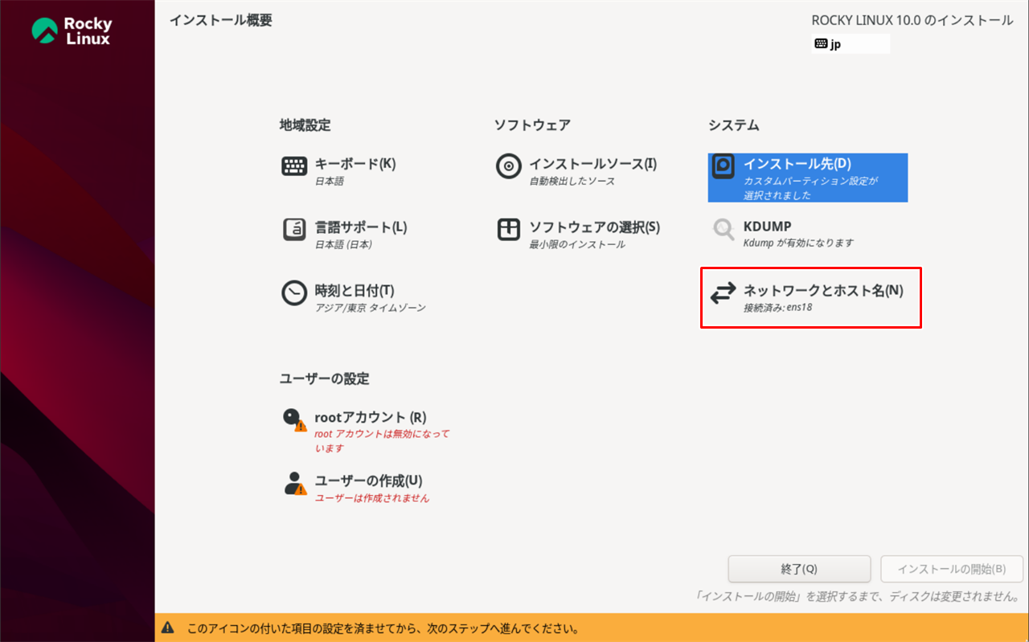
Task: Click the keyboard icon under 地域設定
Action: pos(294,166)
